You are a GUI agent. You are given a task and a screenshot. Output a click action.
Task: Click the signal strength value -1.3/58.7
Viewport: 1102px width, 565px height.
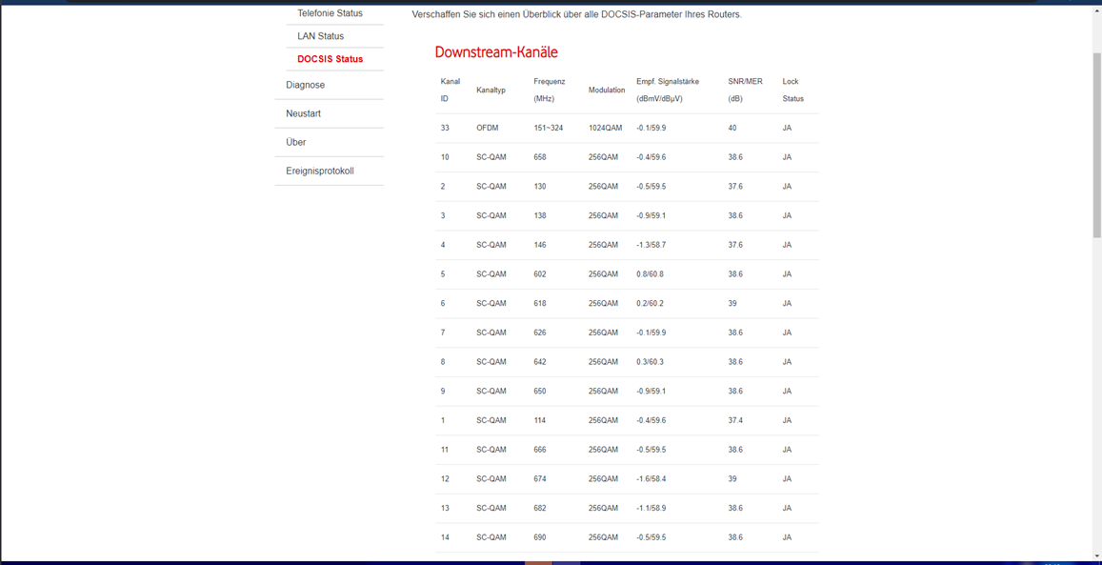pyautogui.click(x=651, y=245)
